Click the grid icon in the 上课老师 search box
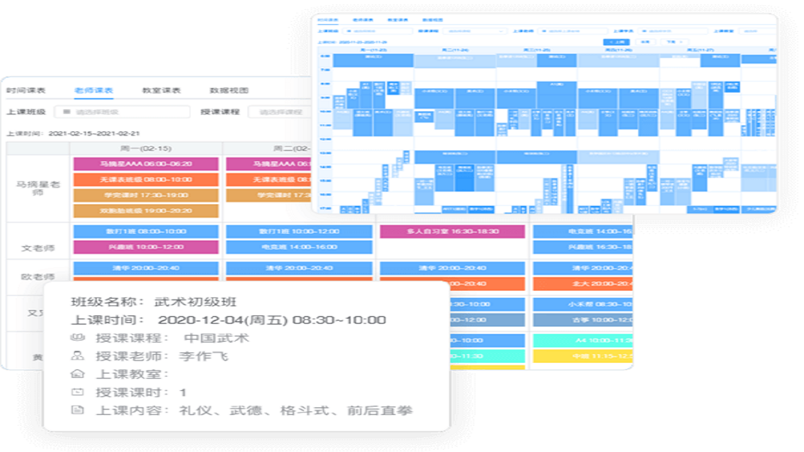804x452 pixels. (x=543, y=30)
